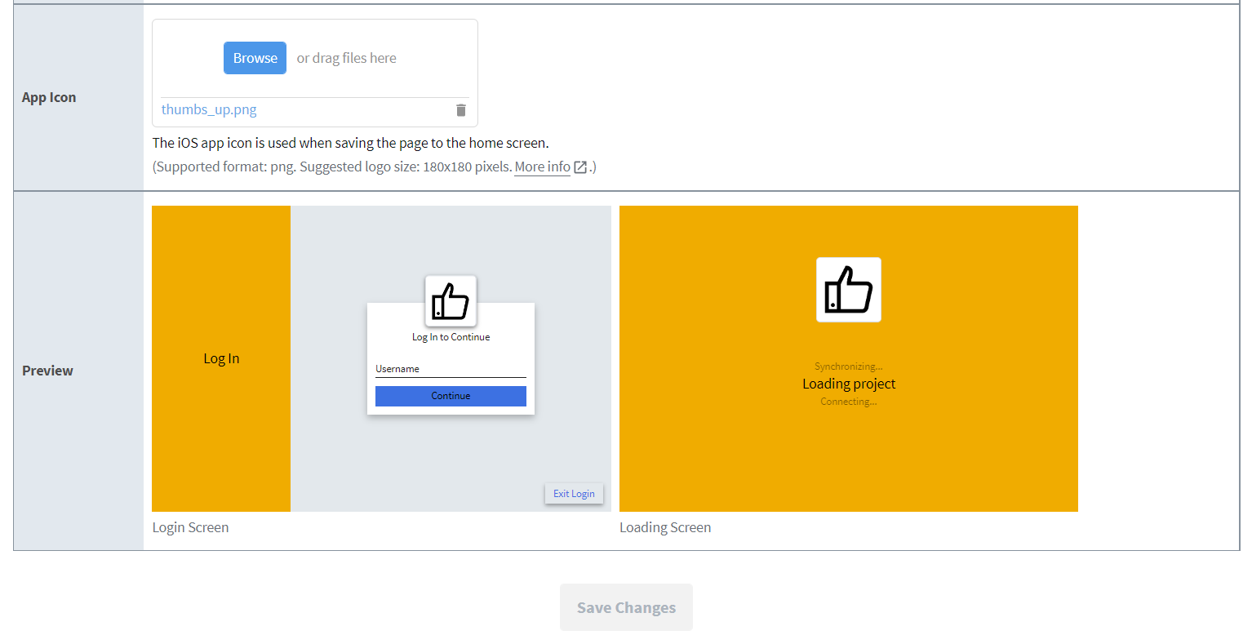Click the Log In panel in the Login Screen preview
1252x644 pixels.
tap(220, 358)
